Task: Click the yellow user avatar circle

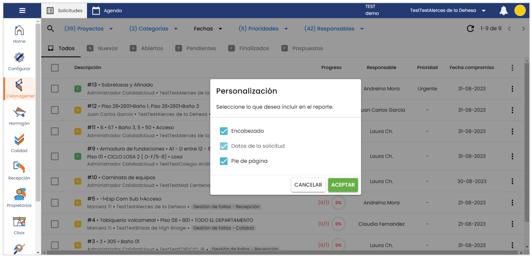Action: [520, 10]
